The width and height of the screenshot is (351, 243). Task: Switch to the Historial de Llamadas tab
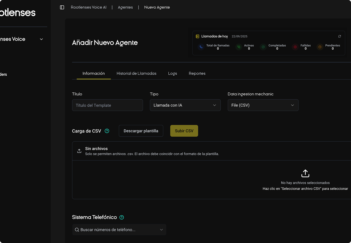pos(136,73)
